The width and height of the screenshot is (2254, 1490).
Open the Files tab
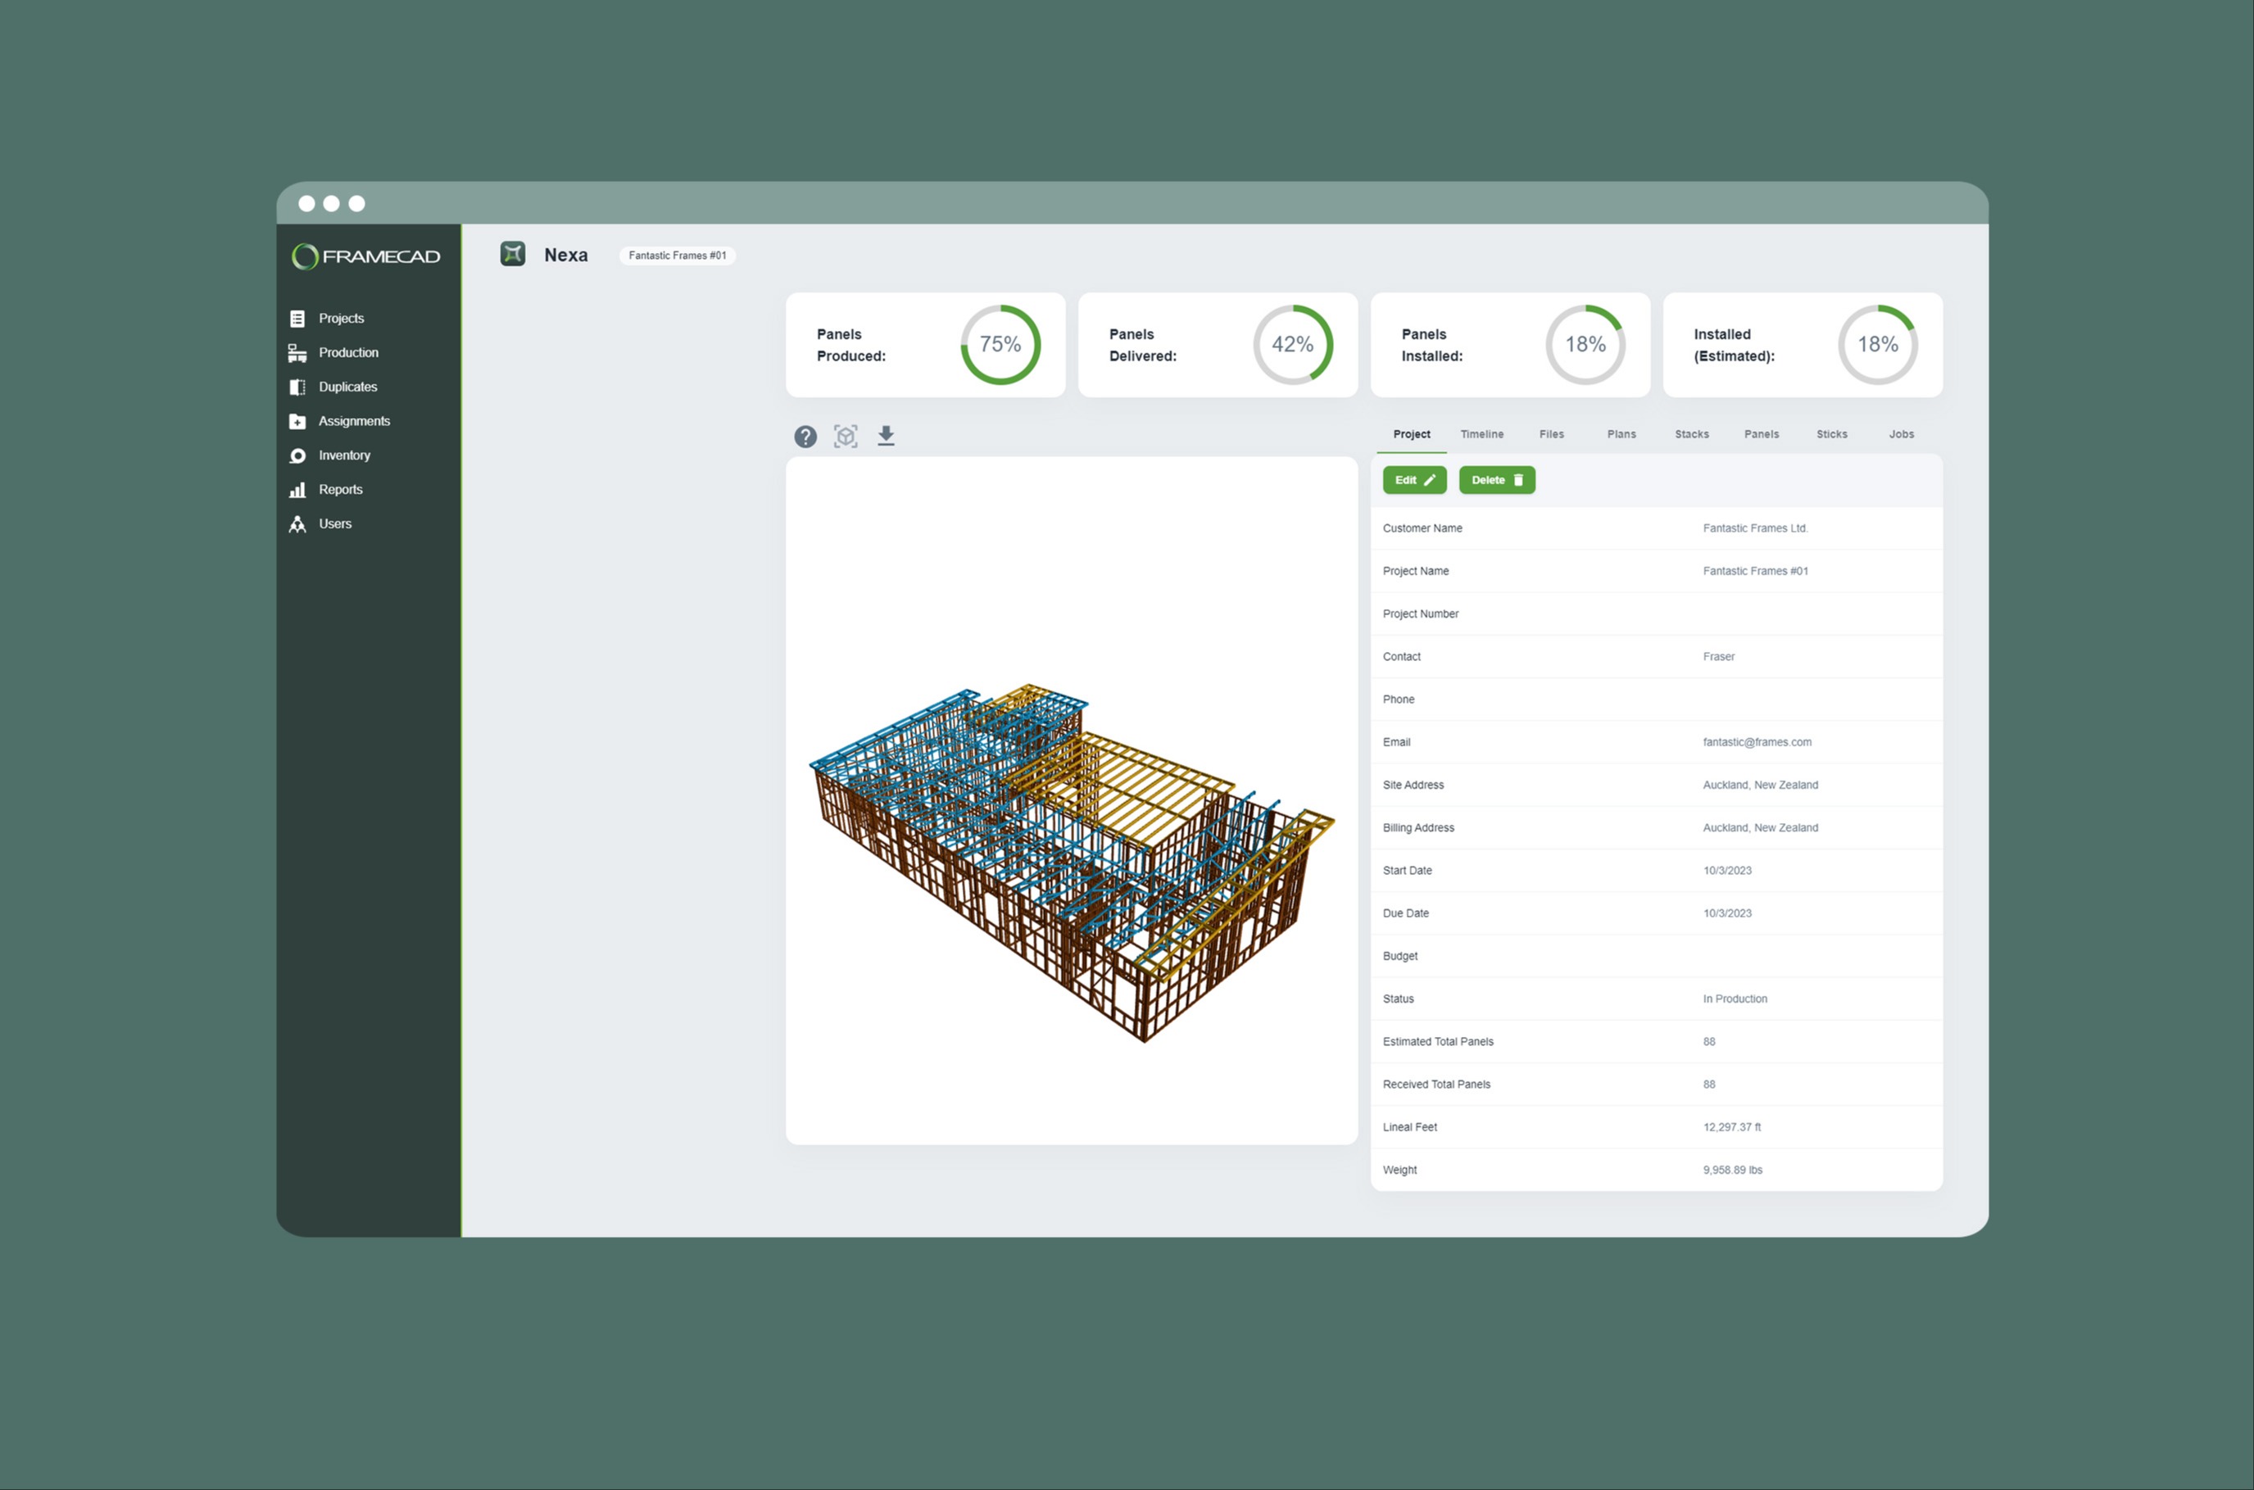pyautogui.click(x=1551, y=434)
